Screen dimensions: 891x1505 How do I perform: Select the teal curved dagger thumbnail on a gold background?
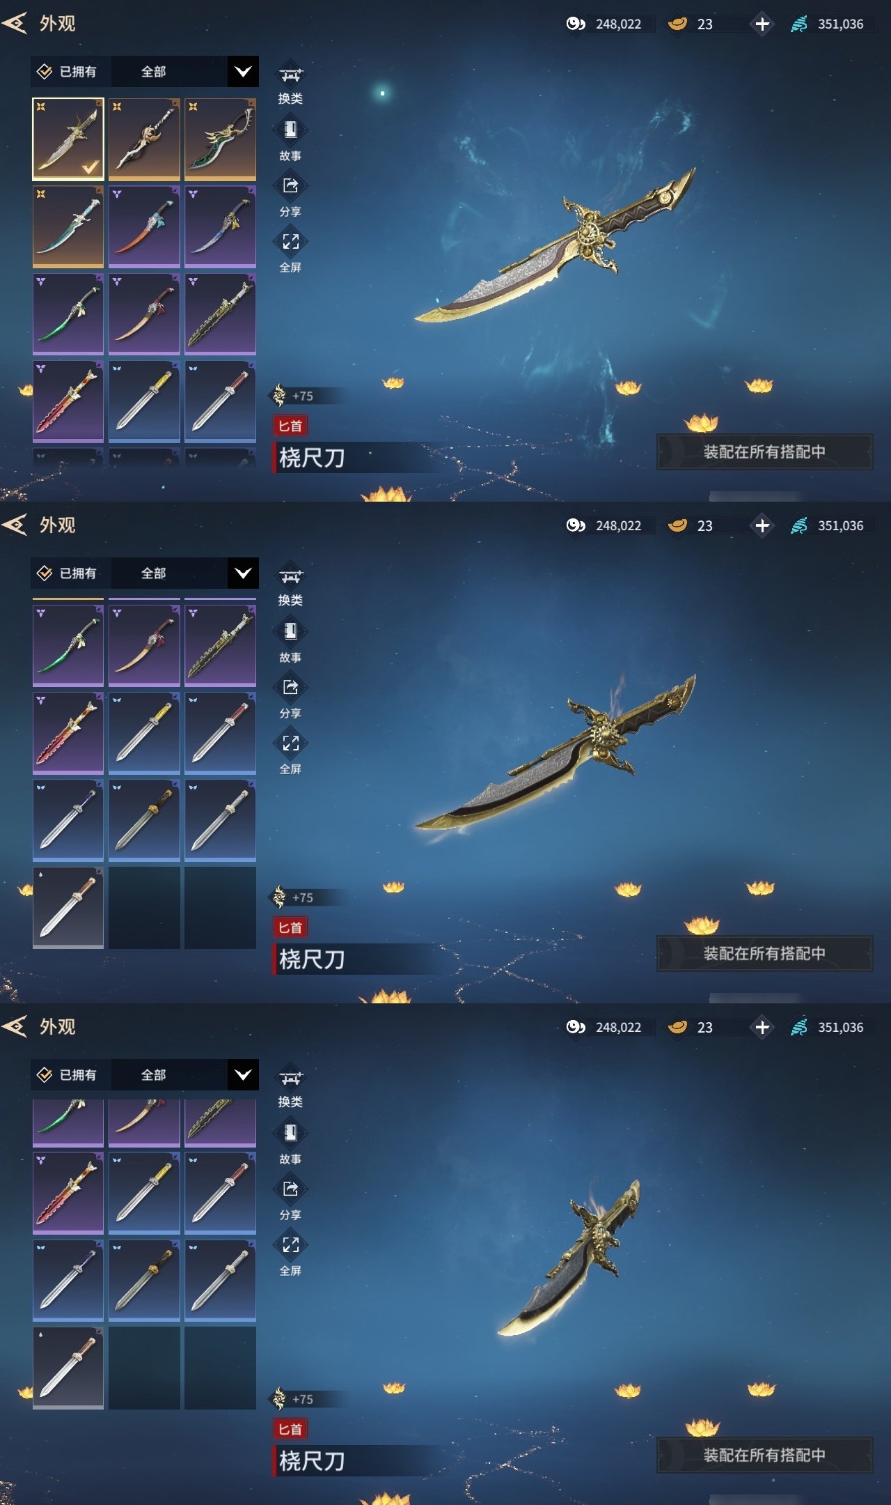coord(68,226)
